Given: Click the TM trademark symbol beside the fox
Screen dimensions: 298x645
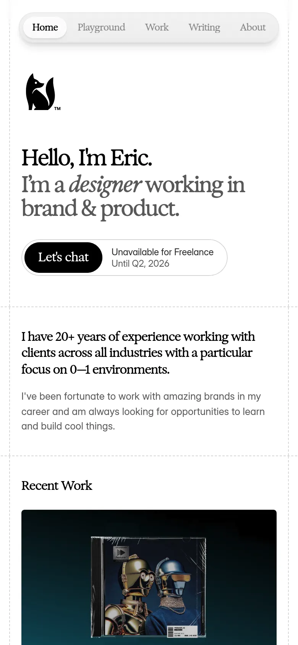Looking at the screenshot, I should pos(57,109).
